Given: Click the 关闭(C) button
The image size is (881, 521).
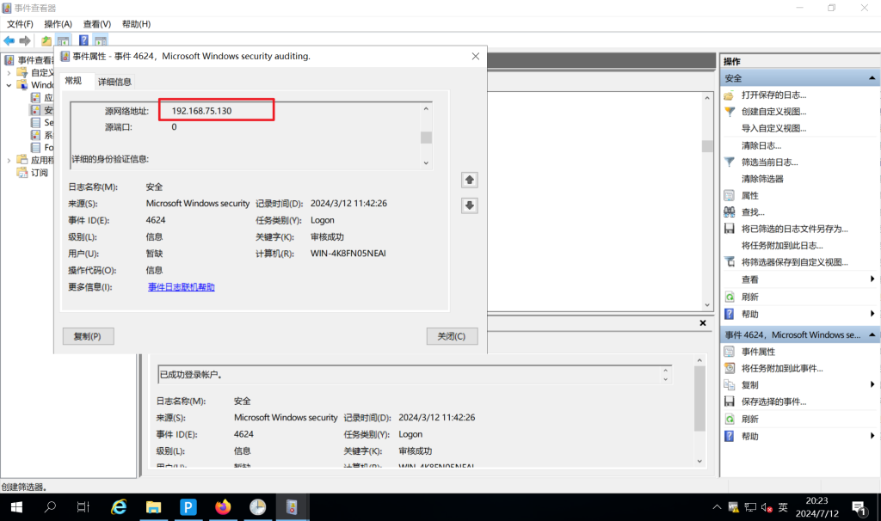Looking at the screenshot, I should [x=452, y=336].
